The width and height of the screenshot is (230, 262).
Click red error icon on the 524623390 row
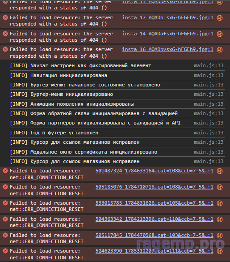(x=5, y=251)
